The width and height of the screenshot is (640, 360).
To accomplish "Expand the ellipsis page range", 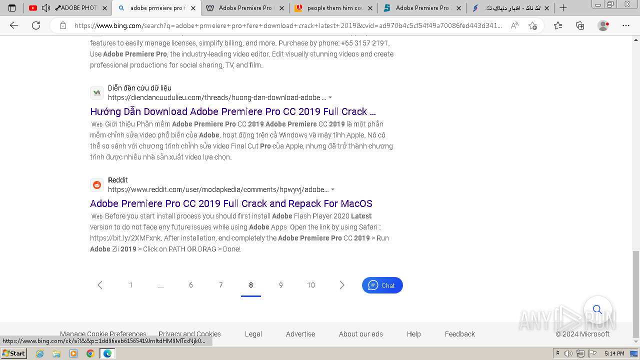I will click(161, 285).
